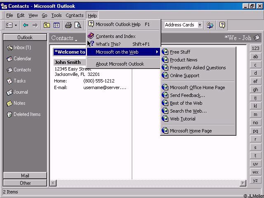The height and width of the screenshot is (198, 264).
Task: Open Journal from the Outlook bar
Action: click(20, 92)
